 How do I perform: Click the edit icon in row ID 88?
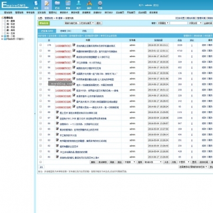[x=57, y=112]
